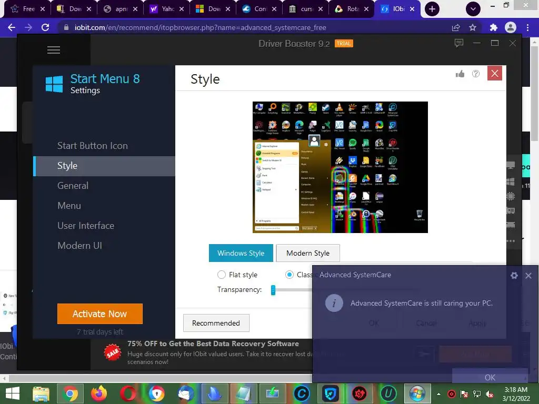Viewport: 539px width, 404px height.
Task: Open Thunderbird mail from the taskbar
Action: click(x=186, y=393)
